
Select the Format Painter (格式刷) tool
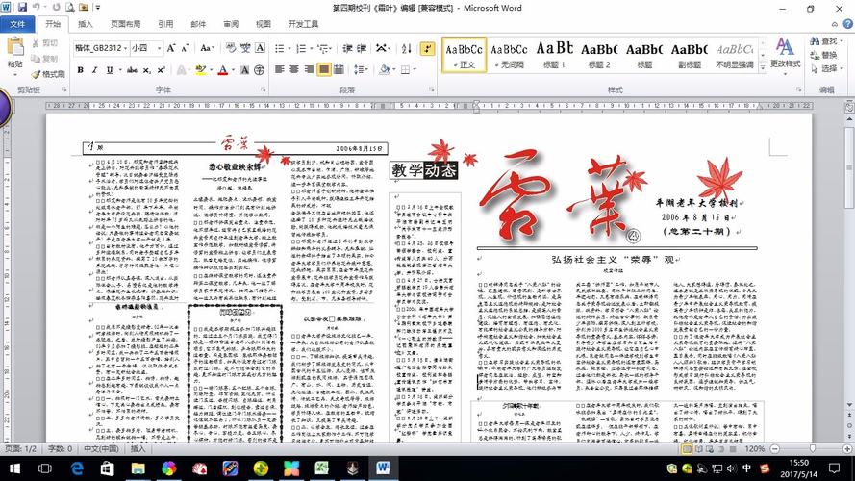pyautogui.click(x=48, y=74)
